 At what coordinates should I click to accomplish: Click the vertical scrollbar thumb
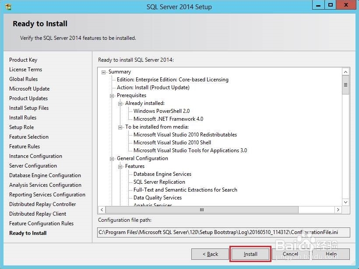click(345, 85)
